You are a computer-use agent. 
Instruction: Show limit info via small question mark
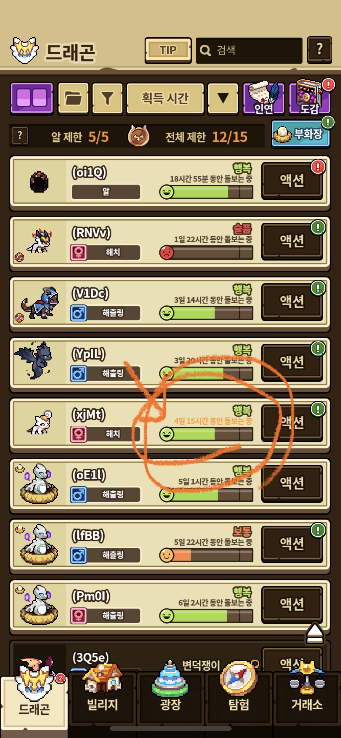click(x=20, y=135)
